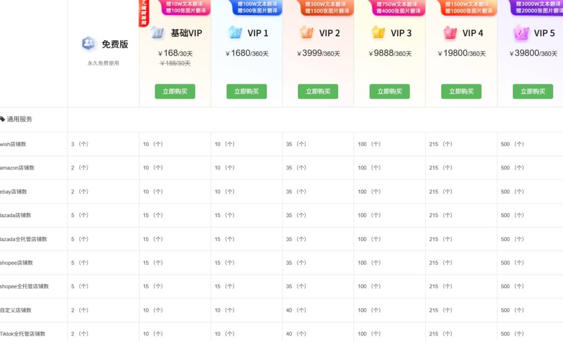The width and height of the screenshot is (563, 341).
Task: Click the ¥39800/360天 price
Action: 533,53
